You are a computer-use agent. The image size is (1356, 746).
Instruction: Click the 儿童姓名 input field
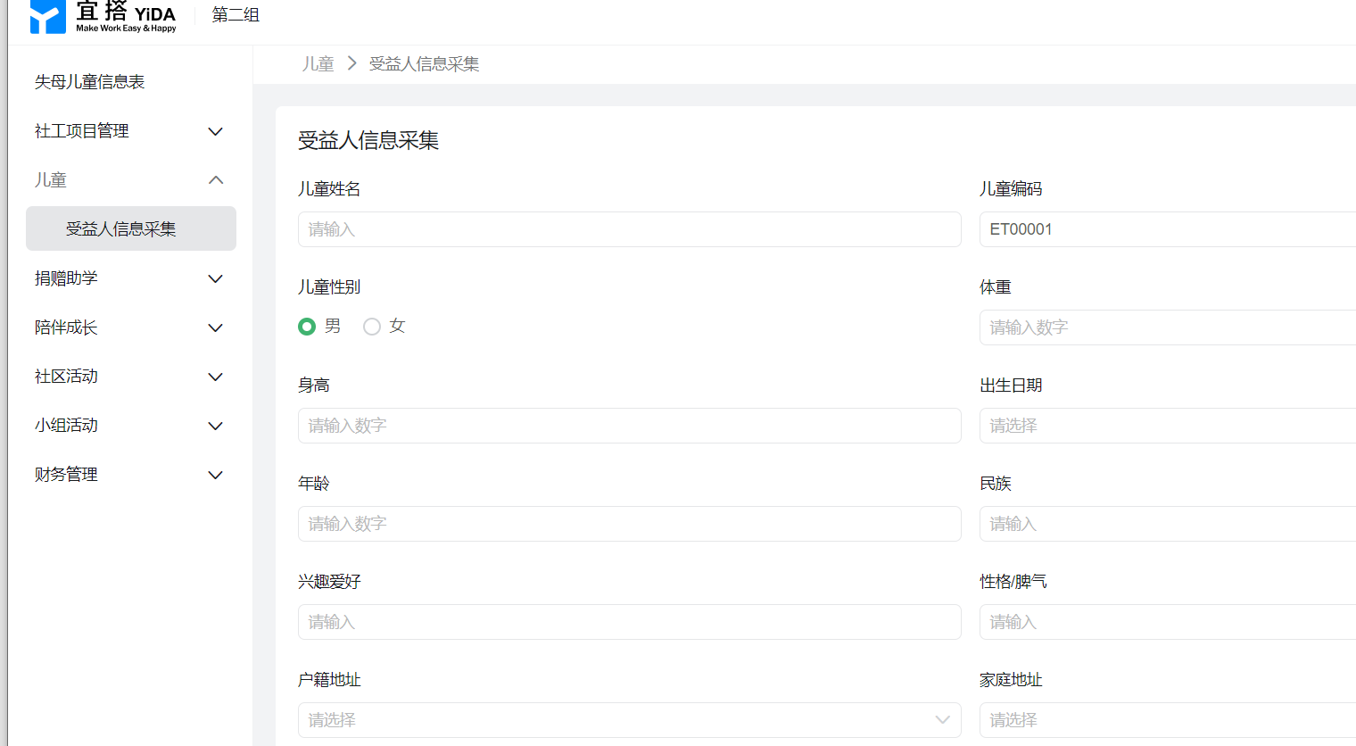[629, 229]
